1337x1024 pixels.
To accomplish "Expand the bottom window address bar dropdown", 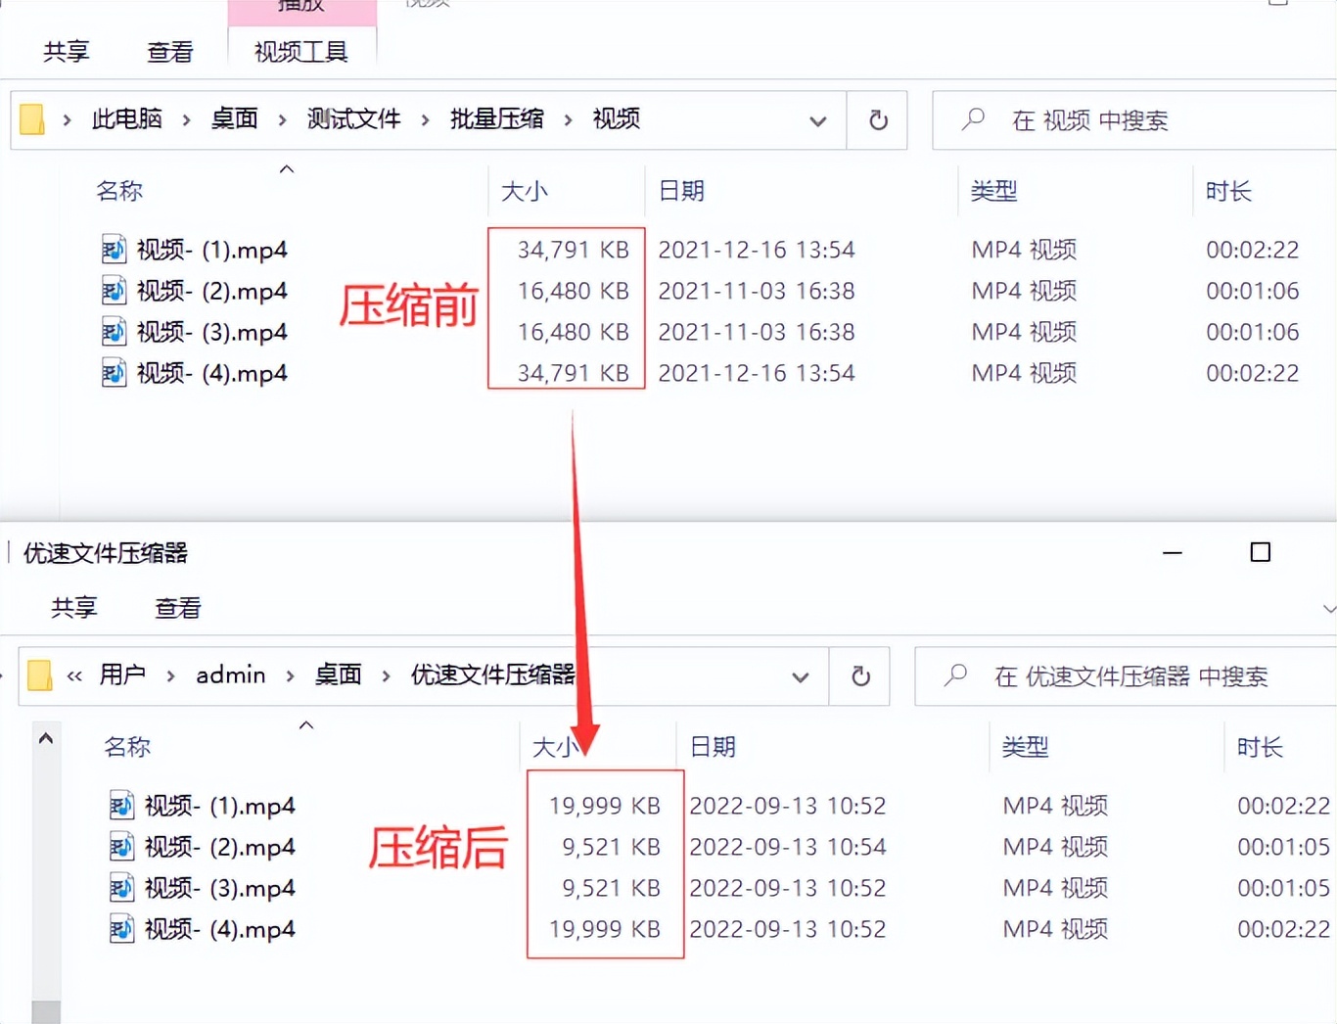I will point(802,676).
